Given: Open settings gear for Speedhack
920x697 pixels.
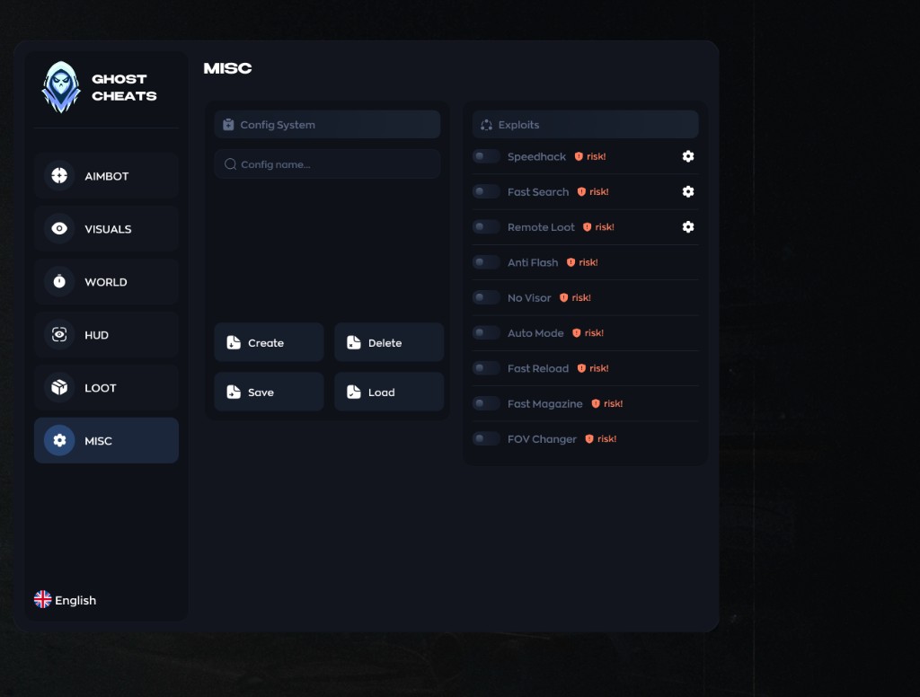Looking at the screenshot, I should click(688, 156).
